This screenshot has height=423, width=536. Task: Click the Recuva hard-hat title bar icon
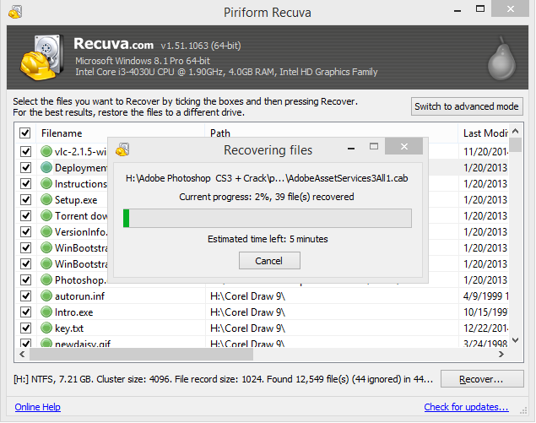coord(15,12)
